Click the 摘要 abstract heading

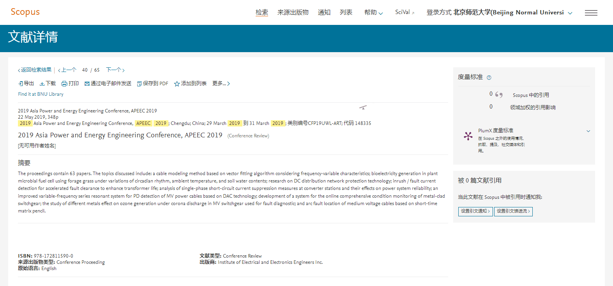[x=24, y=163]
